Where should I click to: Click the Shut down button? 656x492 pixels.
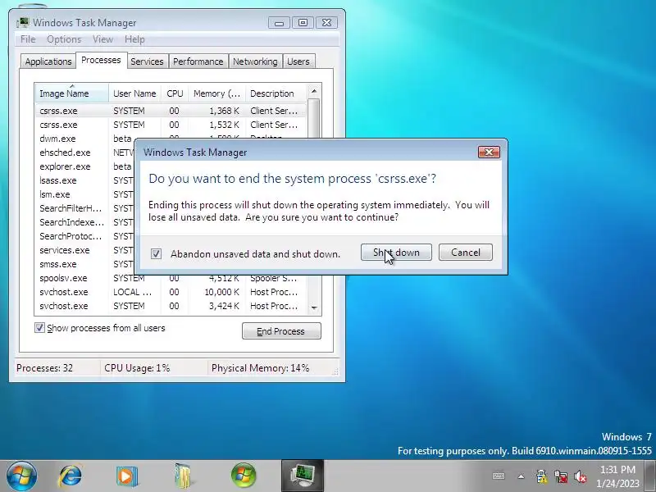[396, 253]
